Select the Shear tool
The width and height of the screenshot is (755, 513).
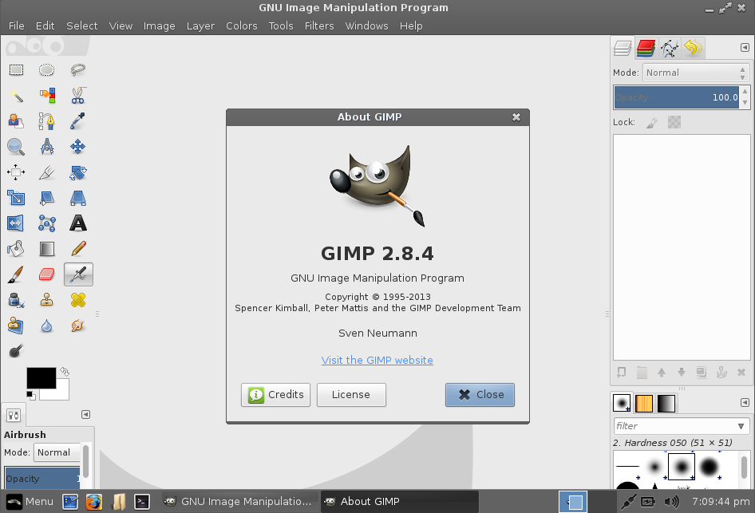click(x=47, y=198)
